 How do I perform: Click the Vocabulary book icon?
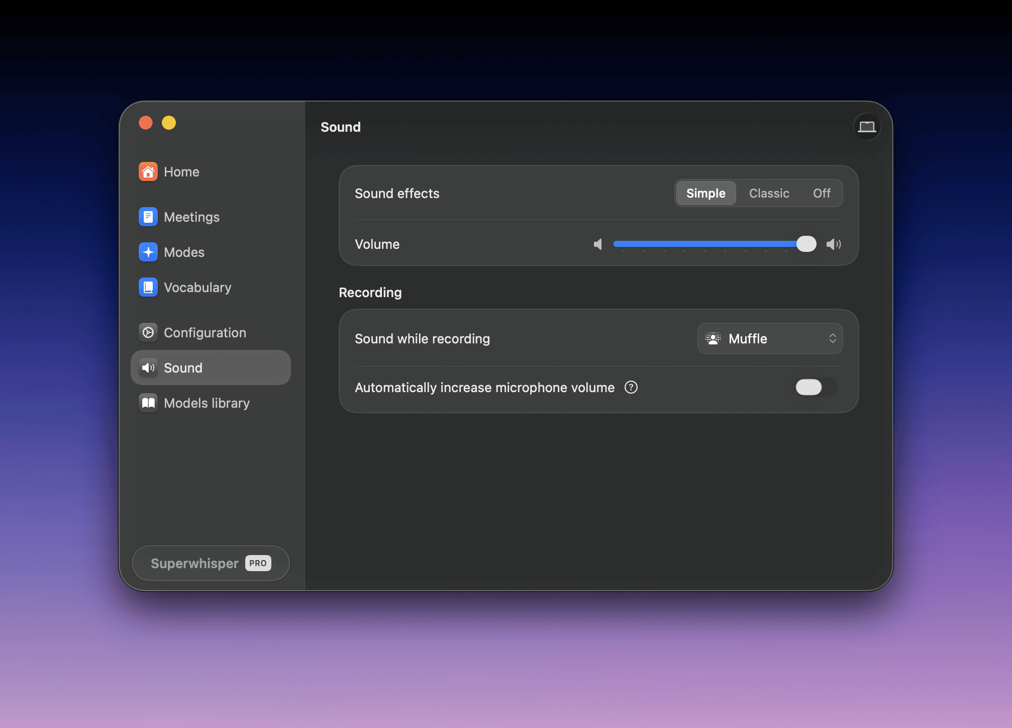tap(148, 287)
